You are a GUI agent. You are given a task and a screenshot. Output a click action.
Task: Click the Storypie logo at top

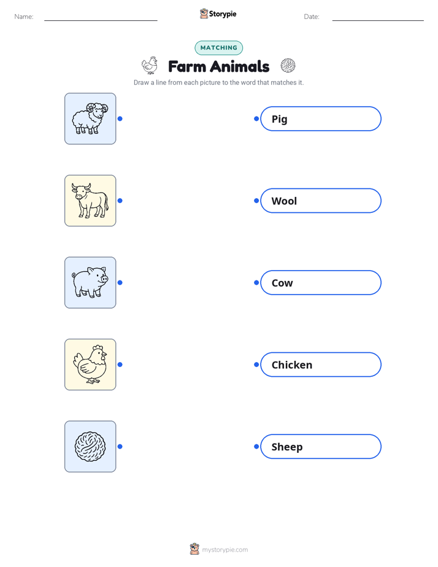click(218, 13)
